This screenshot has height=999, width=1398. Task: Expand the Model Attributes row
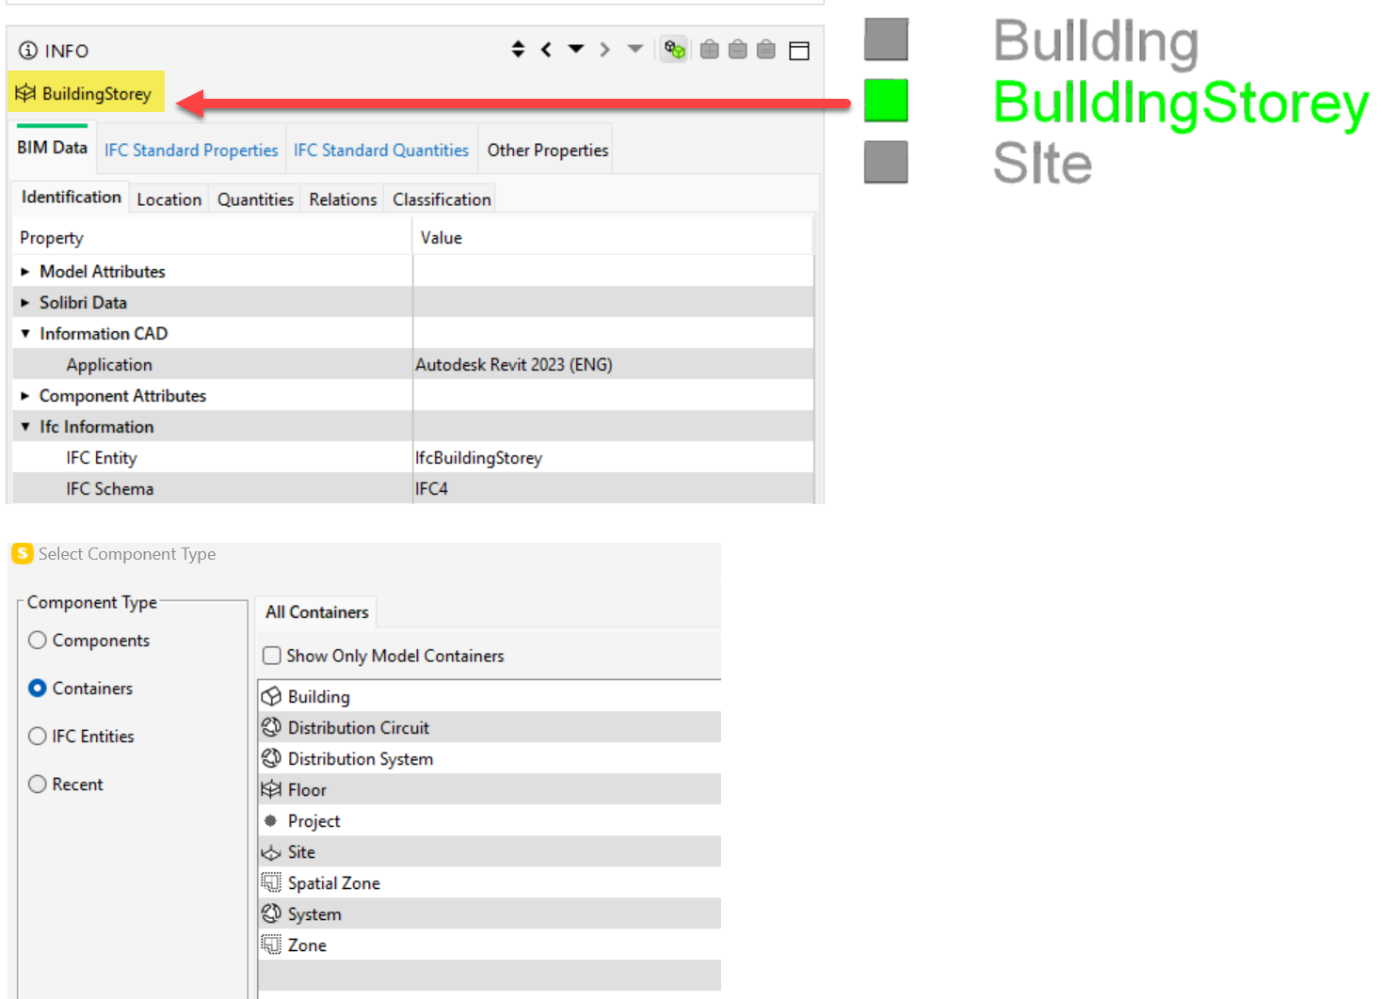point(25,272)
